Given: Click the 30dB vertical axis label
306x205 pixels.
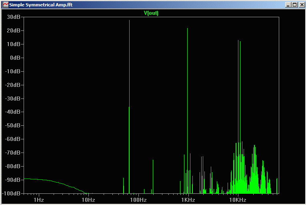Looking at the screenshot, I should pyautogui.click(x=14, y=17).
